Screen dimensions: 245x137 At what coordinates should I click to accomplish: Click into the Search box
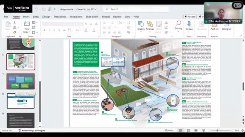(136, 9)
